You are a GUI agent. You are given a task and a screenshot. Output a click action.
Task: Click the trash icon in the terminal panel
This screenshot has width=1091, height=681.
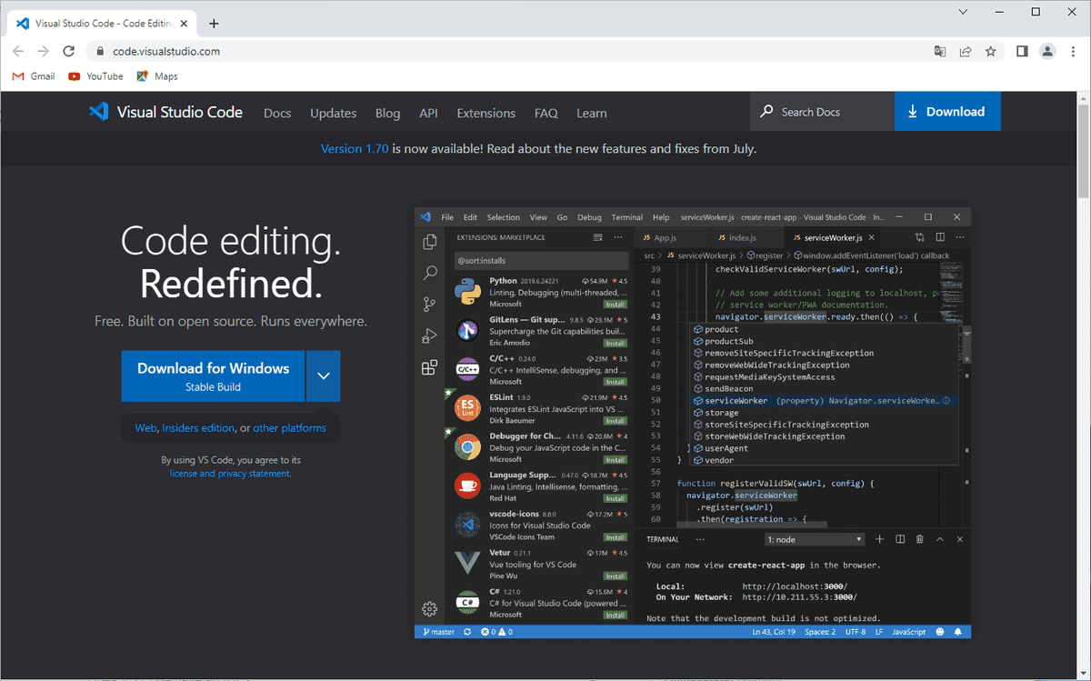pos(920,539)
